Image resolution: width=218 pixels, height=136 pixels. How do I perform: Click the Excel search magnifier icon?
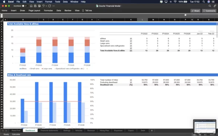click(210, 6)
